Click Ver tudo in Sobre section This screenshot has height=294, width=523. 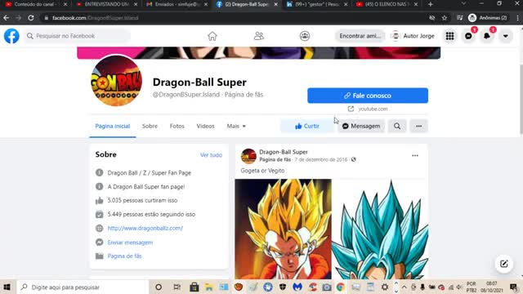(211, 155)
